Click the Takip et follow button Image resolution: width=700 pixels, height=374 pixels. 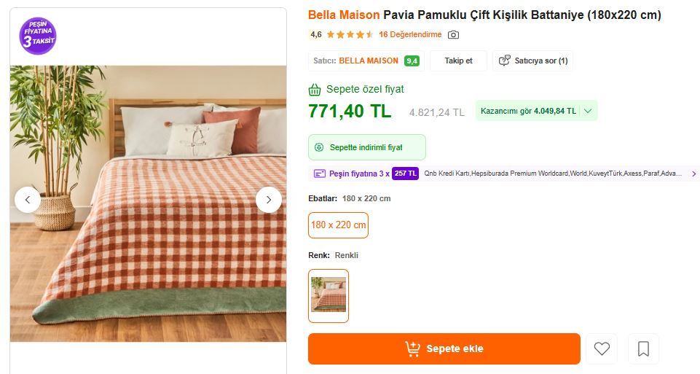458,61
